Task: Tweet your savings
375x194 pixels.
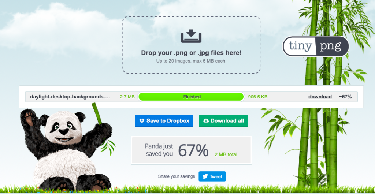Action: [212, 176]
